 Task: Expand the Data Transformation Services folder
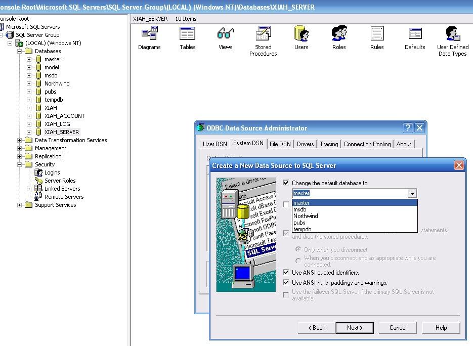click(x=20, y=140)
